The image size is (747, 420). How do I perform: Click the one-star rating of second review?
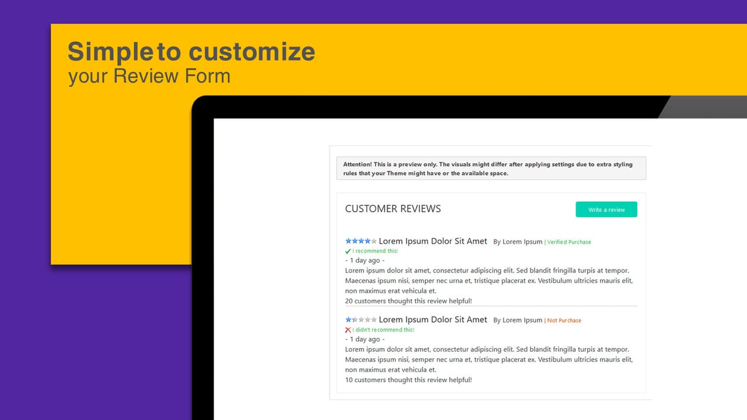[361, 320]
